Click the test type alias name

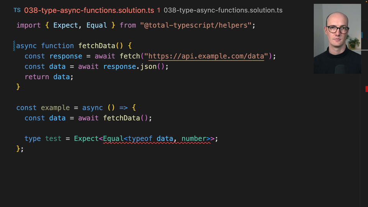click(x=53, y=139)
